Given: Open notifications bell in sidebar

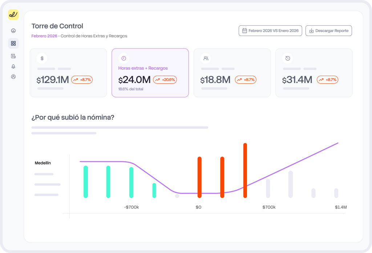Looking at the screenshot, I should coord(13,66).
